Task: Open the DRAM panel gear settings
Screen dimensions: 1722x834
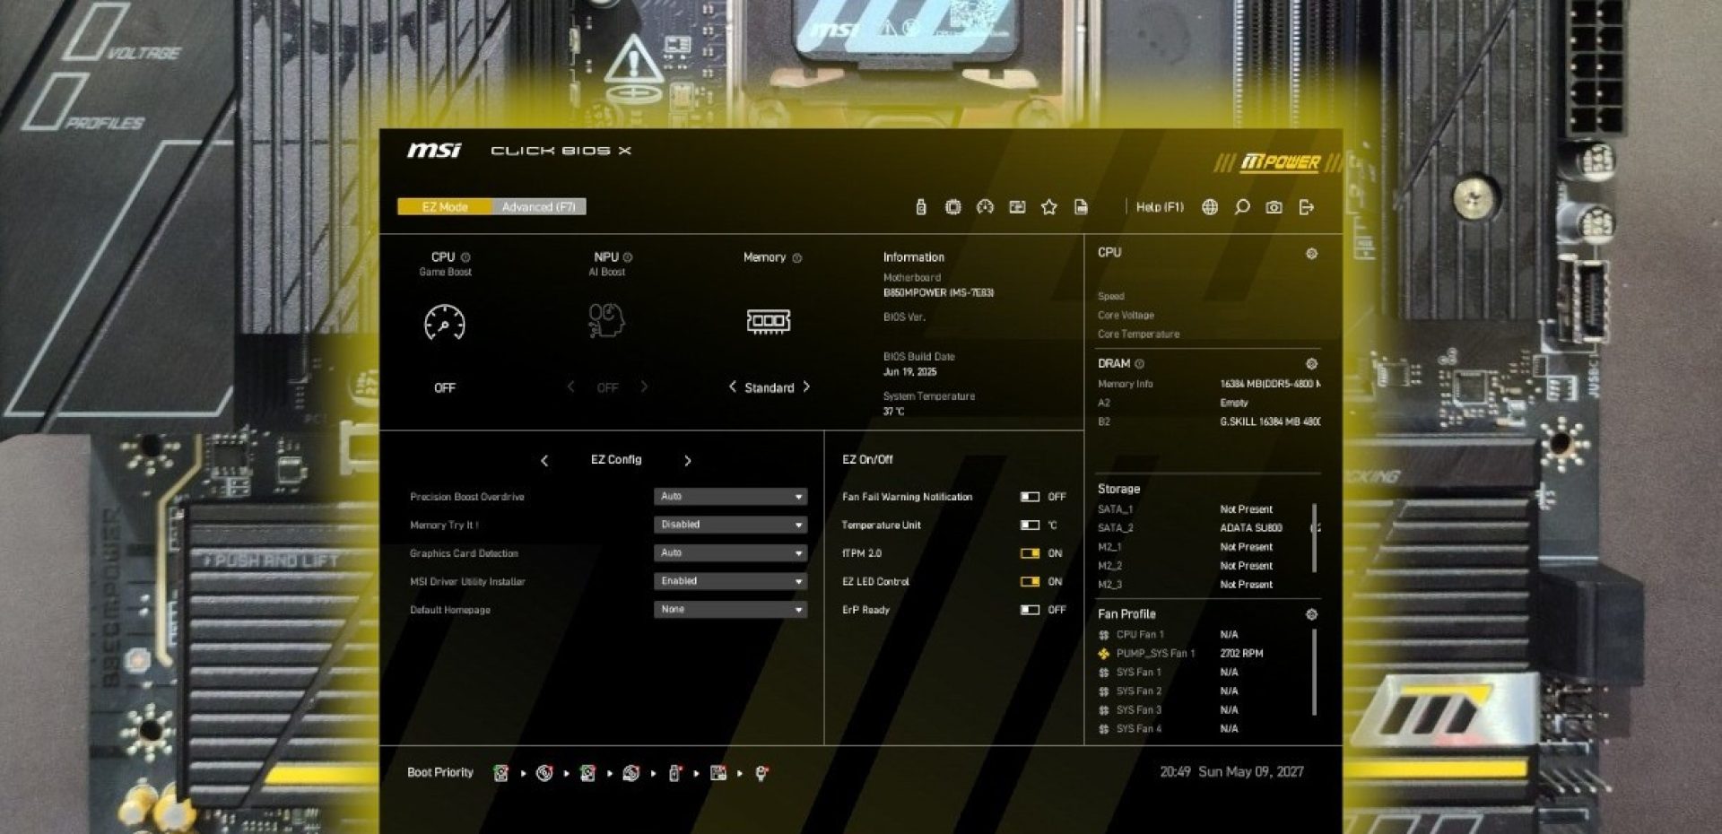Action: click(1311, 364)
